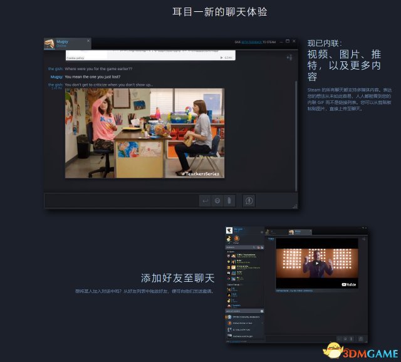Maximize the large chat window
Screen dimensions: 401x362
288,41
